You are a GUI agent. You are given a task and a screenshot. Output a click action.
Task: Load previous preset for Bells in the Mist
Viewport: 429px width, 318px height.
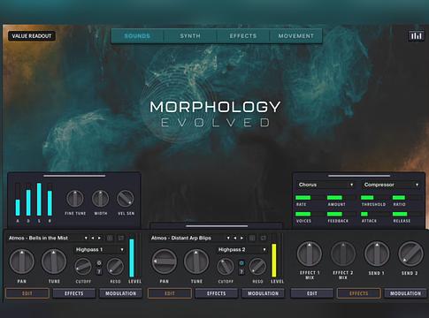(x=93, y=238)
